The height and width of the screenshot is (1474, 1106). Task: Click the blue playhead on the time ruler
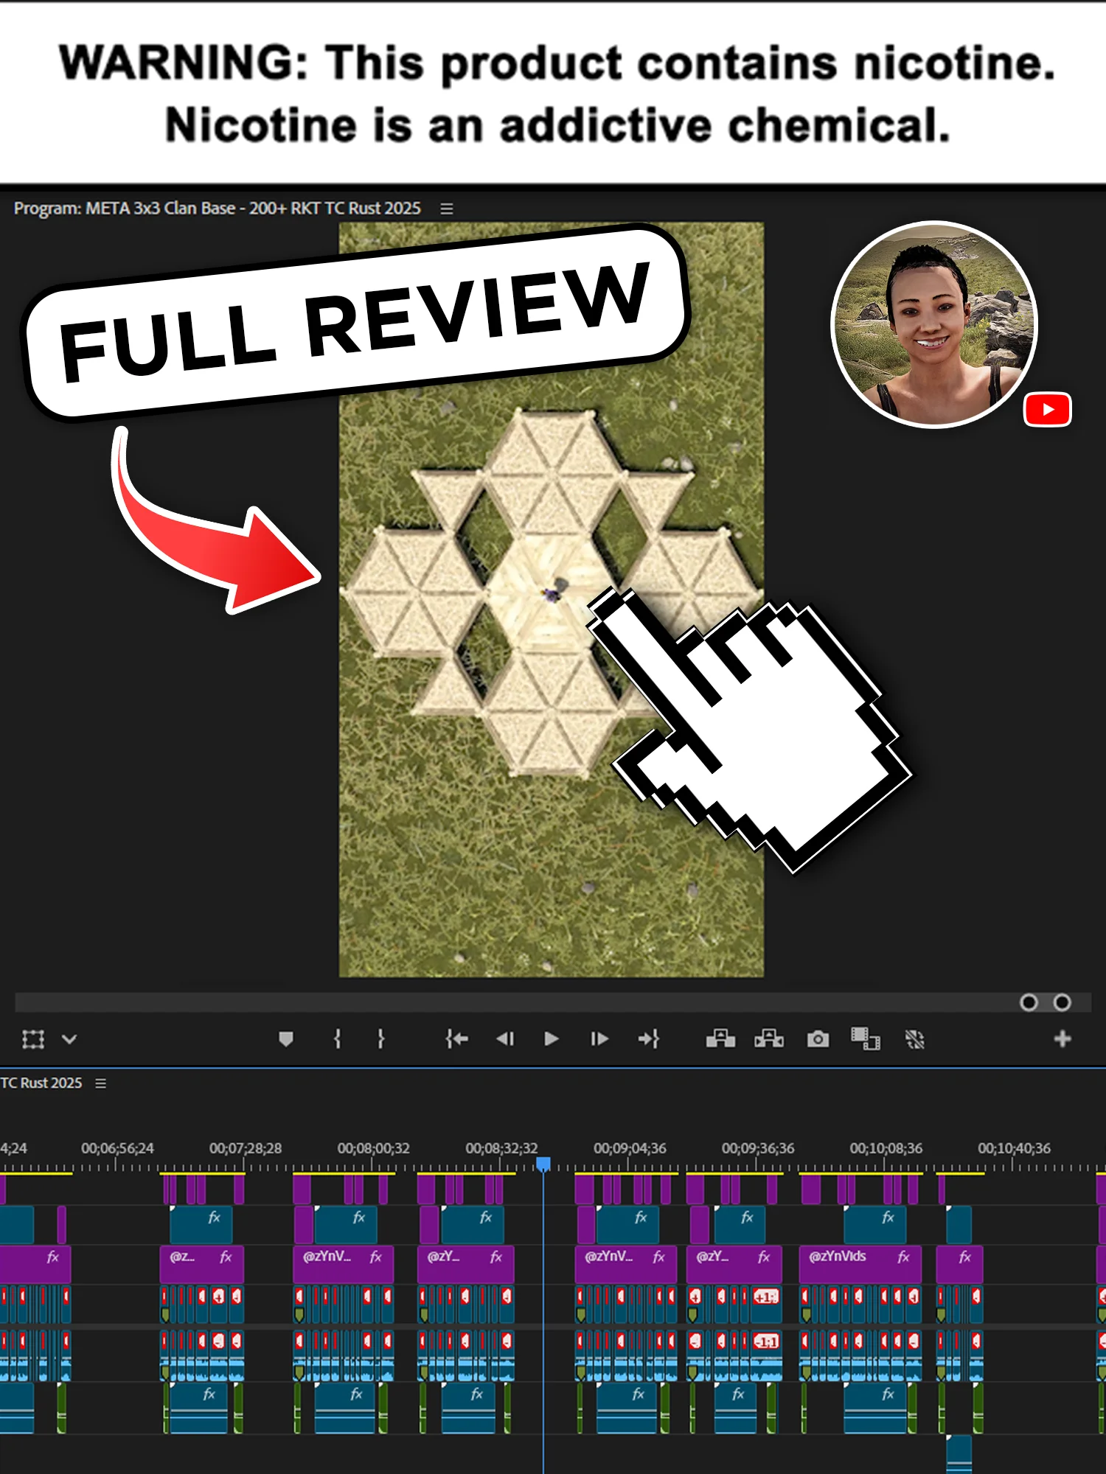[x=543, y=1164]
